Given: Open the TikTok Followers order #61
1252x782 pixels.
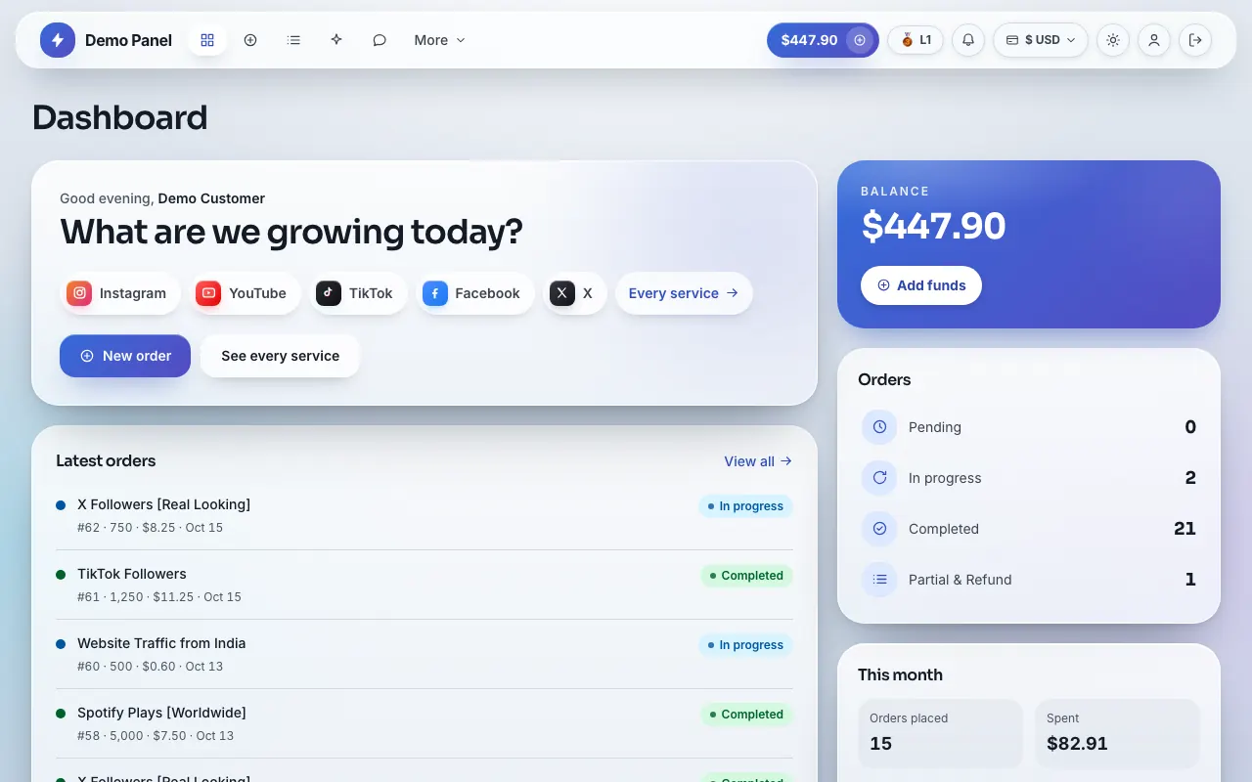Looking at the screenshot, I should click(x=425, y=585).
